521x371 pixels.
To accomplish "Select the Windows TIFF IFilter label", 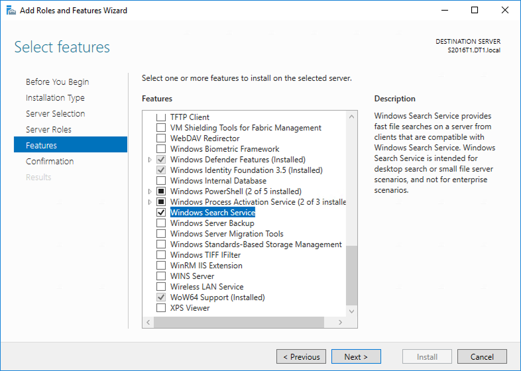I will click(x=205, y=255).
